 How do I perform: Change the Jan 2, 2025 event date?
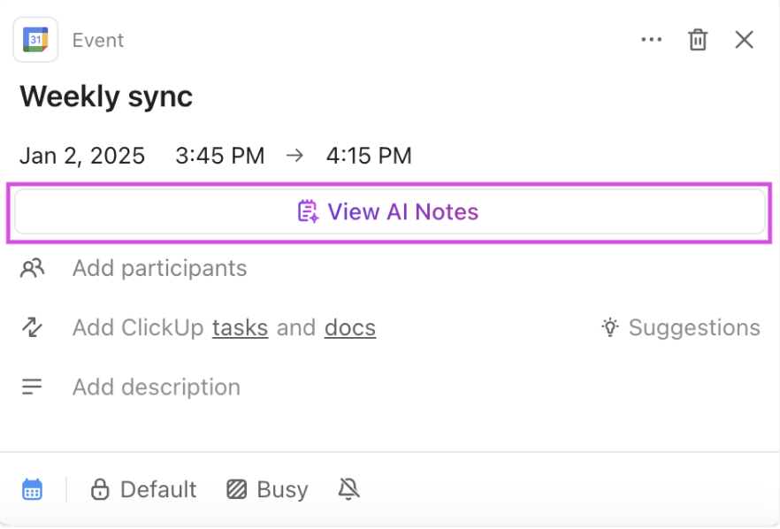[82, 157]
